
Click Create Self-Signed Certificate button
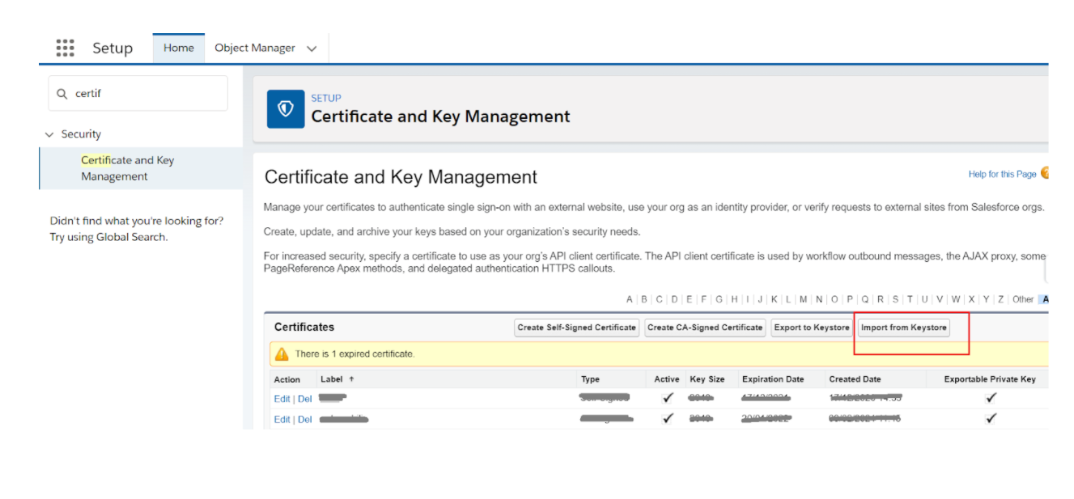(576, 328)
